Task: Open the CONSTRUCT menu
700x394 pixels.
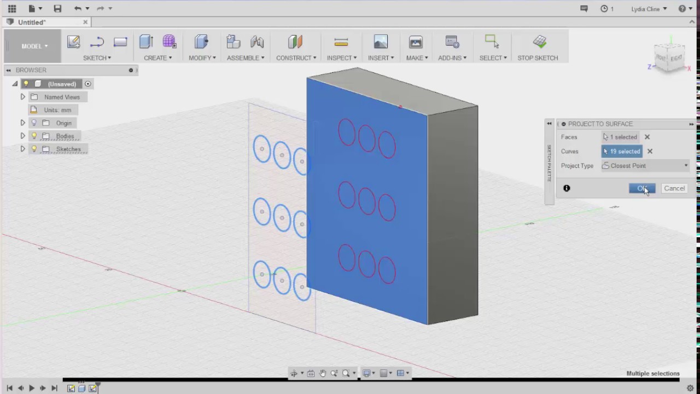Action: tap(296, 57)
